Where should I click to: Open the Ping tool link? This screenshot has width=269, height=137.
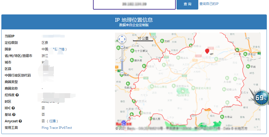45,128
